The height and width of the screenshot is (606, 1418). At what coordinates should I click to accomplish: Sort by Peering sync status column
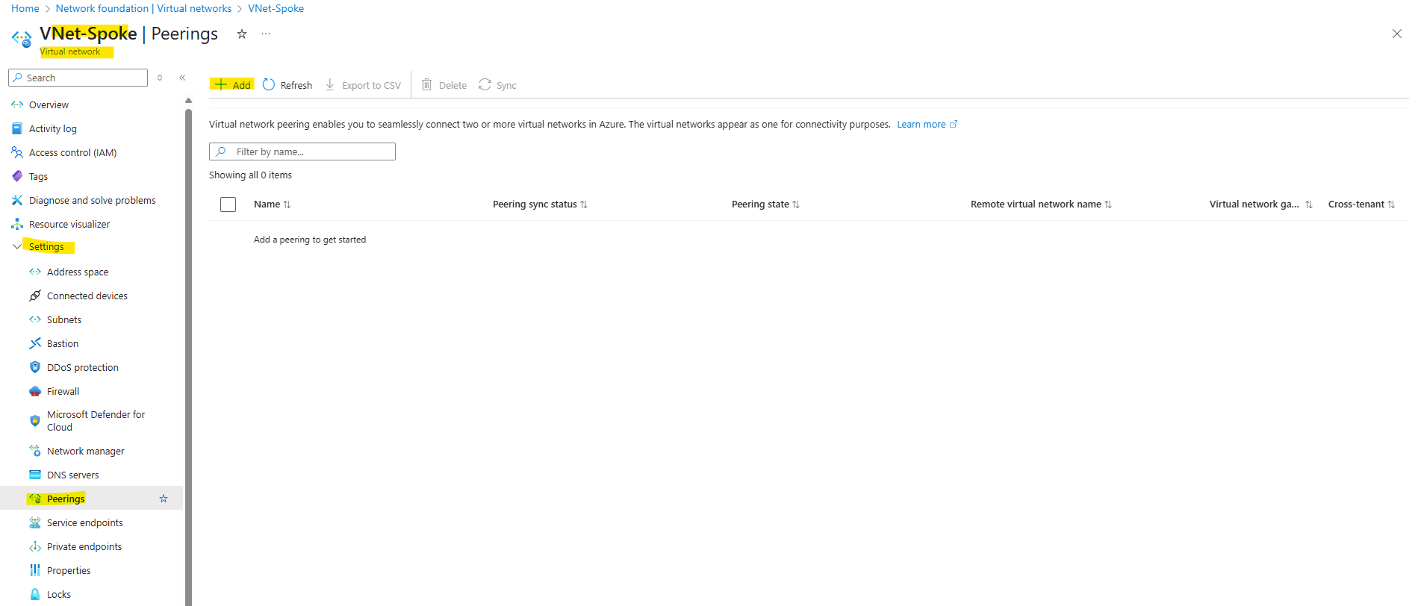click(541, 204)
